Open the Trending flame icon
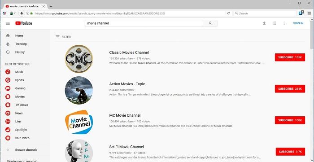 point(8,44)
